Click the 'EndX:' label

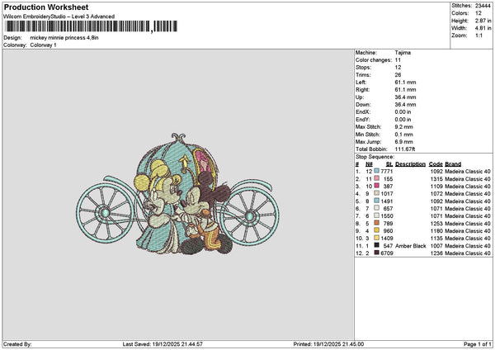pyautogui.click(x=362, y=111)
